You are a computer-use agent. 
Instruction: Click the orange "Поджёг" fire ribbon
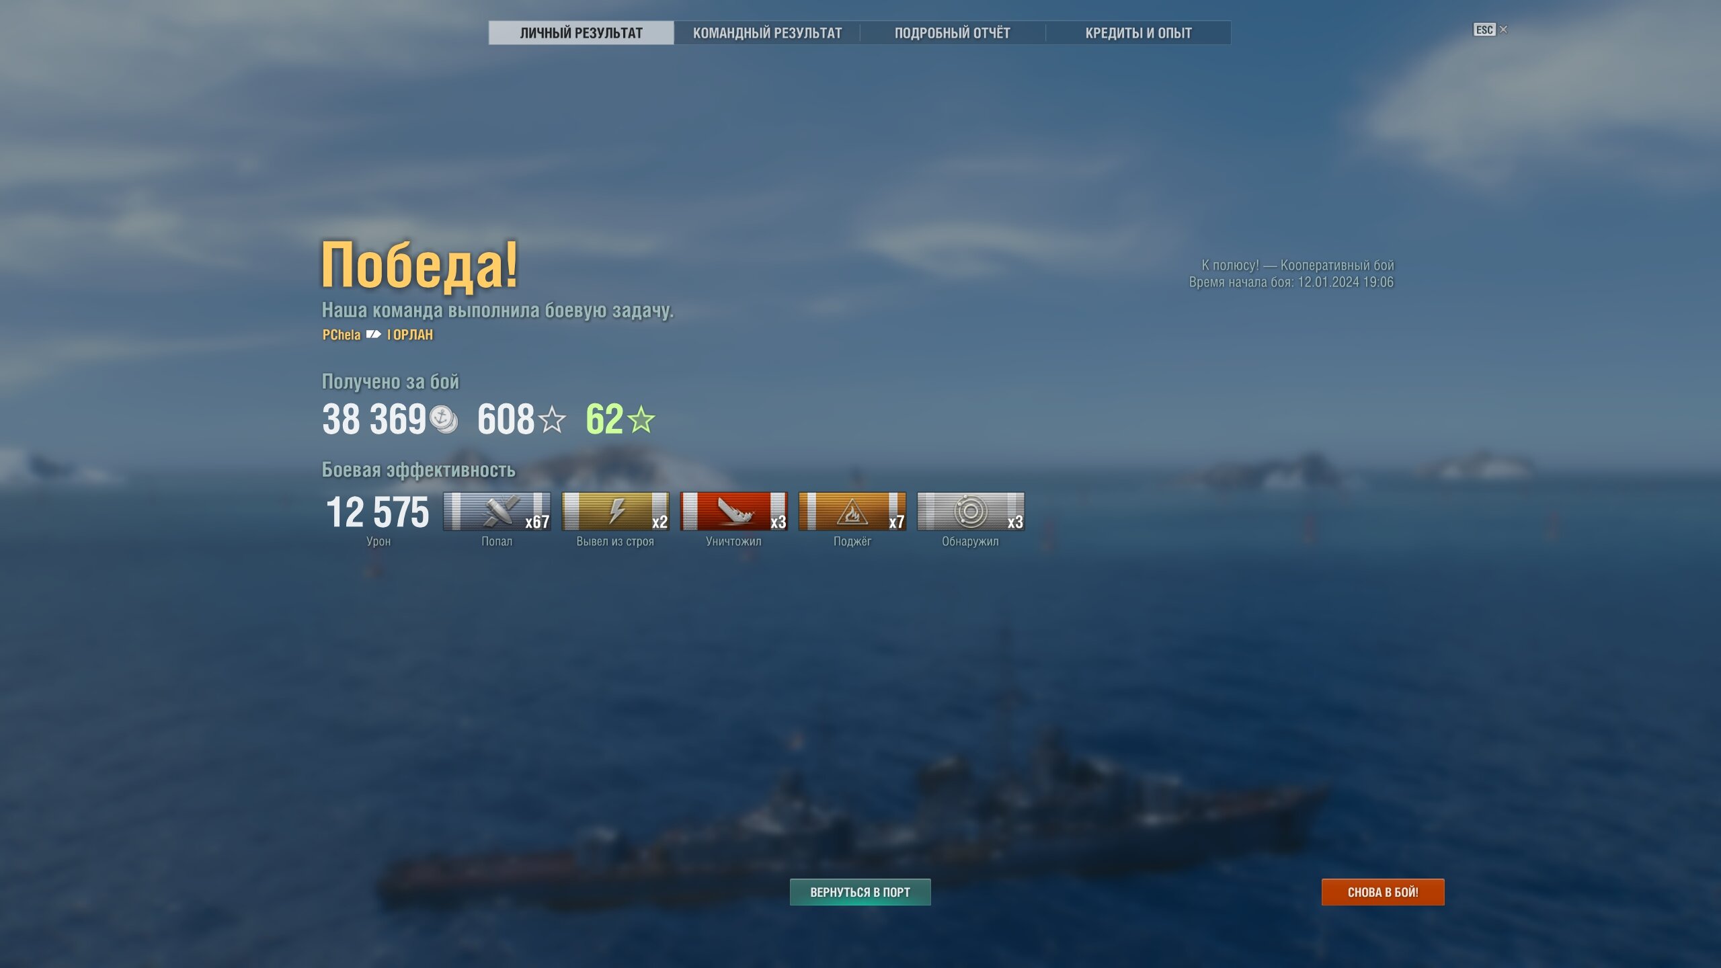click(852, 512)
